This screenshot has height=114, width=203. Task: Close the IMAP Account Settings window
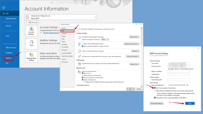(198, 48)
